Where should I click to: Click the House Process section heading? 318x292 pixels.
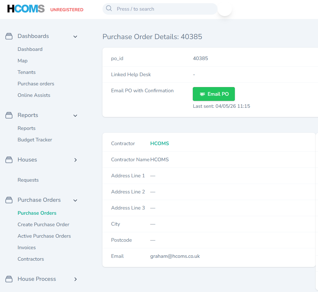point(37,279)
